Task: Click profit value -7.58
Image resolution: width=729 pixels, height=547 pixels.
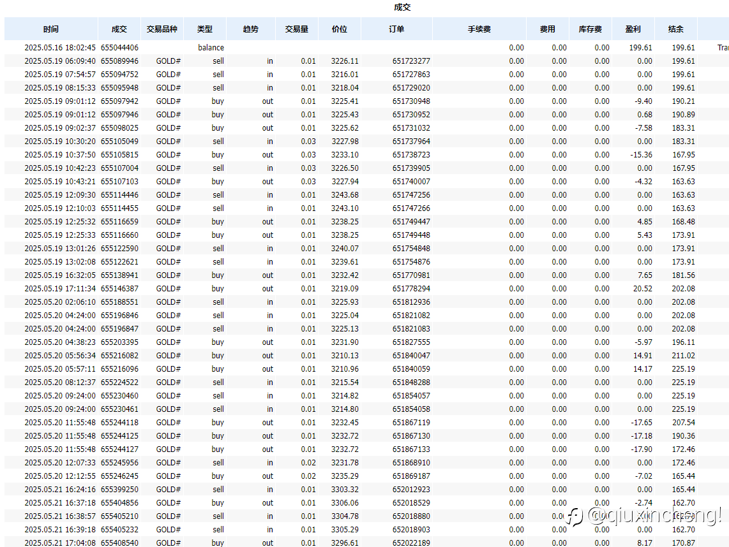Action: click(x=643, y=128)
